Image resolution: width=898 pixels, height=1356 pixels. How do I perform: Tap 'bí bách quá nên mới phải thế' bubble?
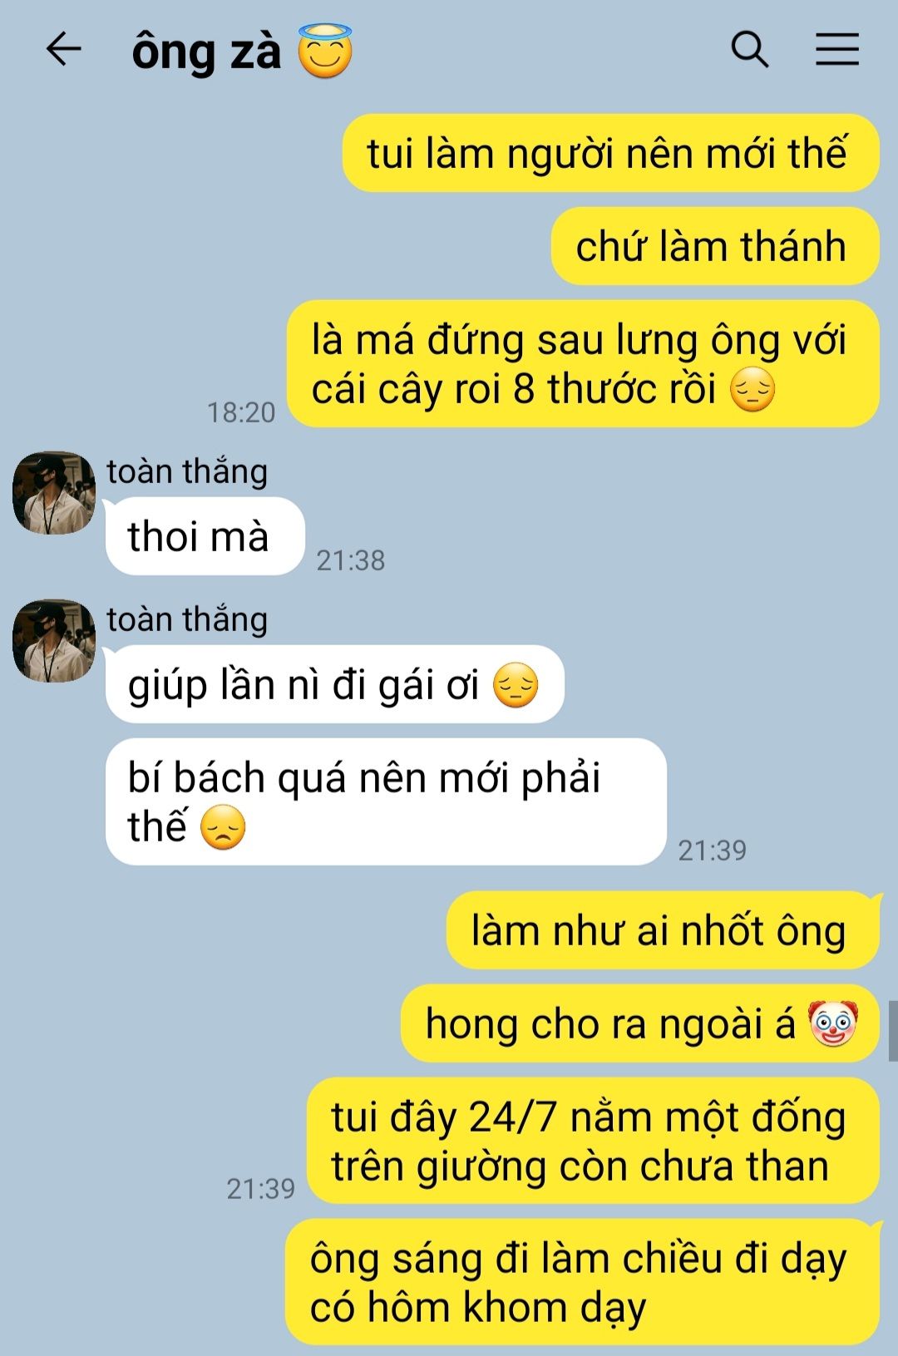pos(386,801)
